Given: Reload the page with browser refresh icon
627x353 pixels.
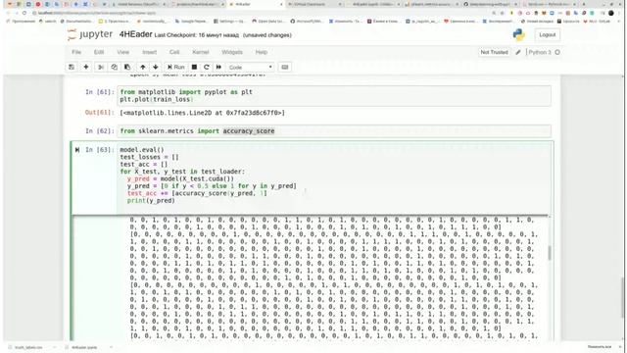Looking at the screenshot, I should (24, 13).
